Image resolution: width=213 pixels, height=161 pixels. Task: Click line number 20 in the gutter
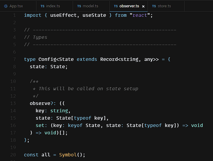[13, 155]
